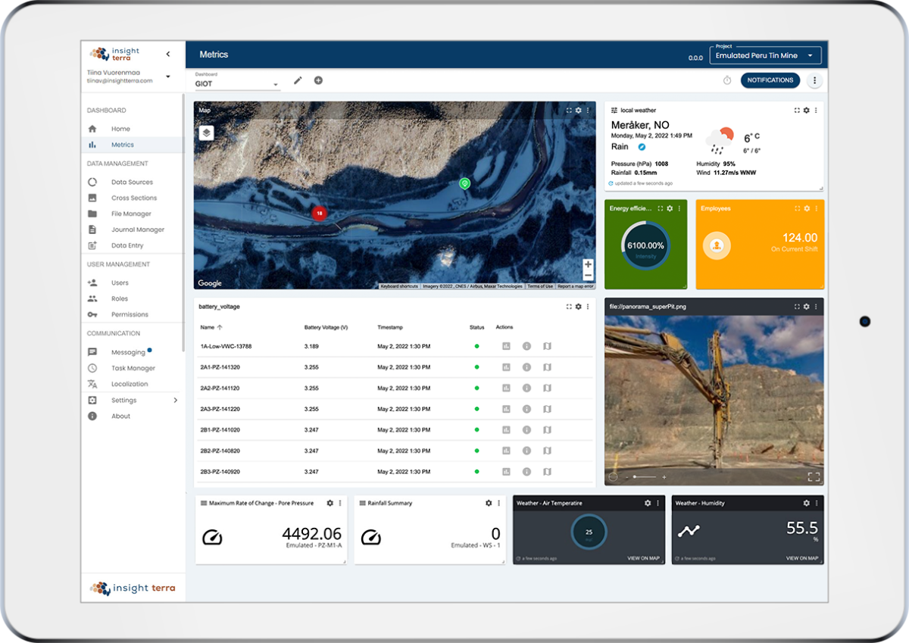Open Task Manager from sidebar
909x643 pixels.
133,368
